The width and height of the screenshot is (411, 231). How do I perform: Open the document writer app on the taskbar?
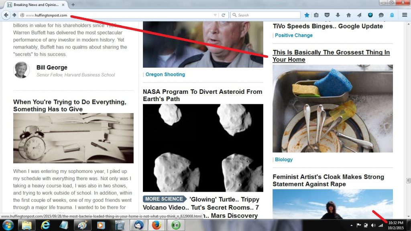120,225
